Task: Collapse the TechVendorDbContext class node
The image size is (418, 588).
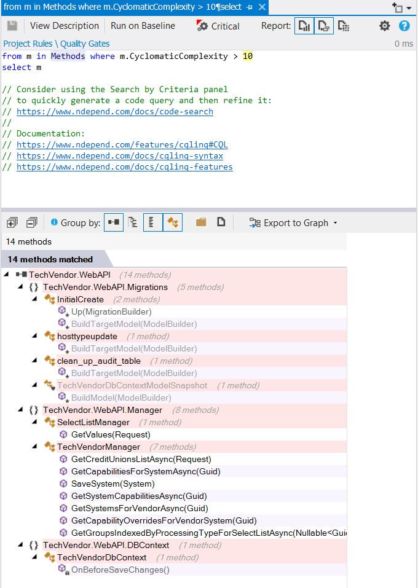Action: 34,557
